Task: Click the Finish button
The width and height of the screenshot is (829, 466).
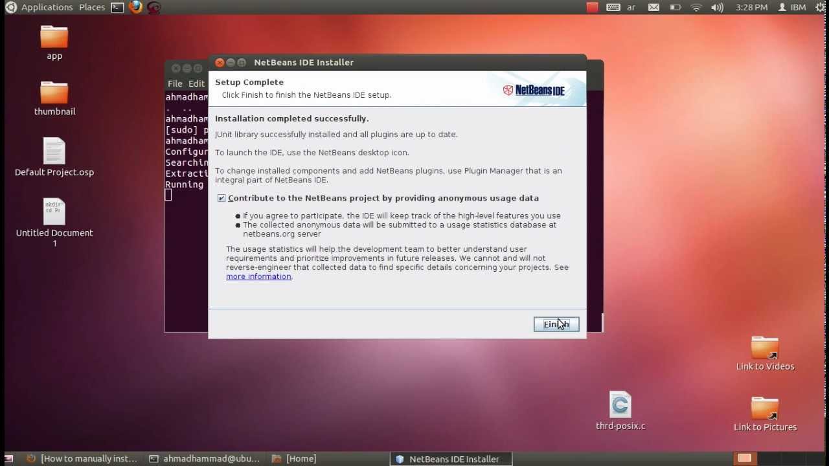Action: [556, 324]
